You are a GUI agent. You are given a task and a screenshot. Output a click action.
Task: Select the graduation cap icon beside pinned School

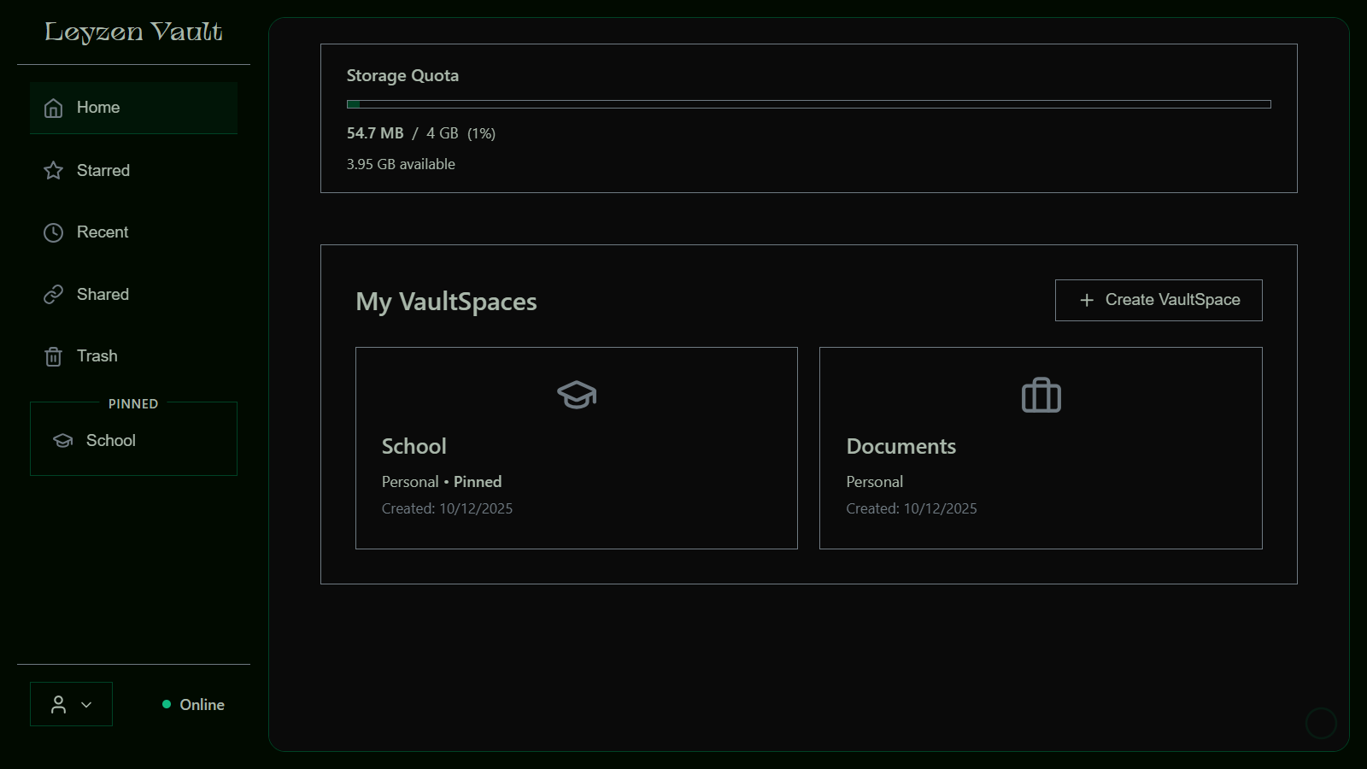tap(63, 440)
